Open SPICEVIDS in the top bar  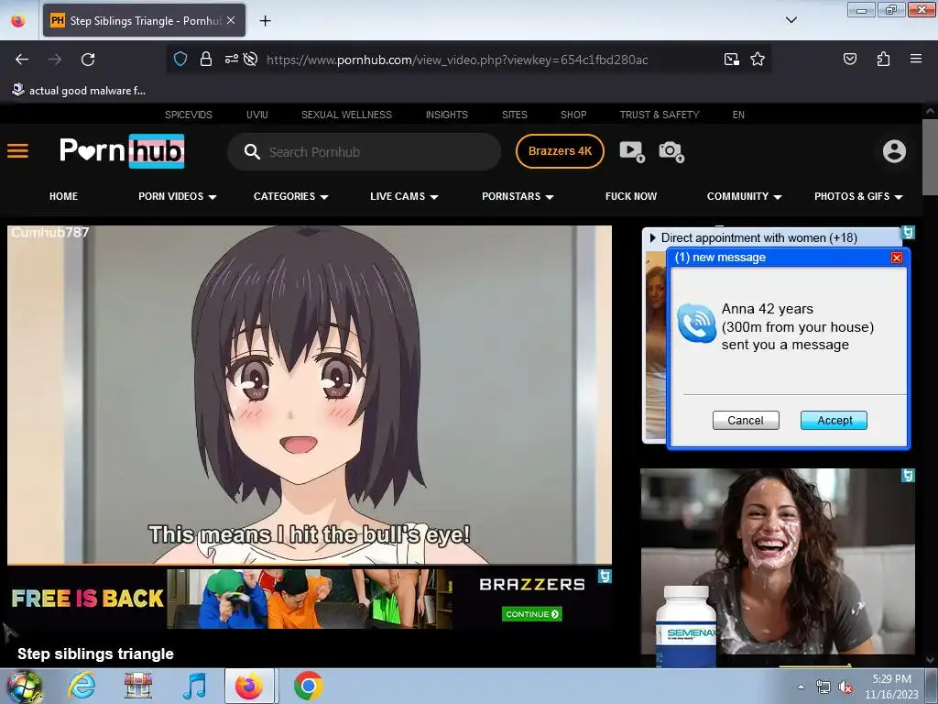189,115
